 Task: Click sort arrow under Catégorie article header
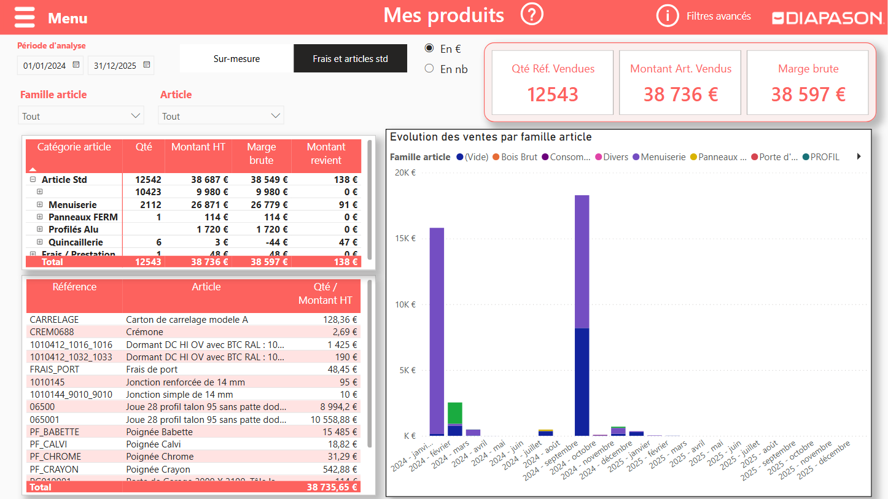(33, 169)
